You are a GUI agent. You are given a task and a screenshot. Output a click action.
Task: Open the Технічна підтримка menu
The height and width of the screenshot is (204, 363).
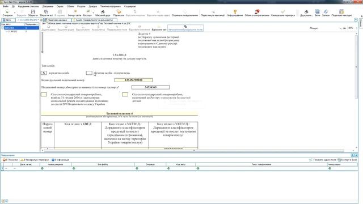click(x=111, y=6)
